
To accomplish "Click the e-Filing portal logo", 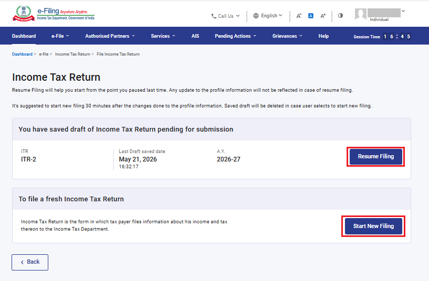I will coord(54,14).
